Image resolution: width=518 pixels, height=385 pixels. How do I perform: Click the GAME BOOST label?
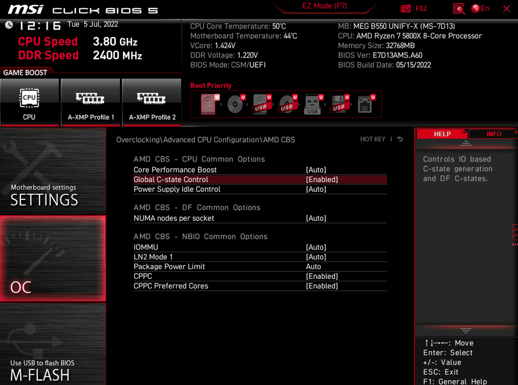[25, 72]
